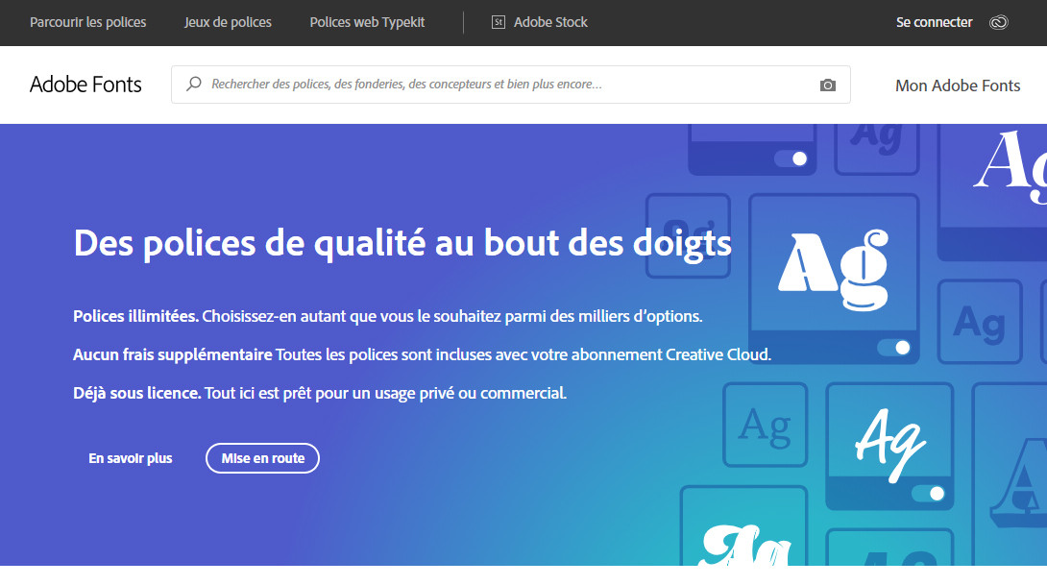This screenshot has width=1047, height=585.
Task: Open Mon Adobe Fonts
Action: (958, 85)
